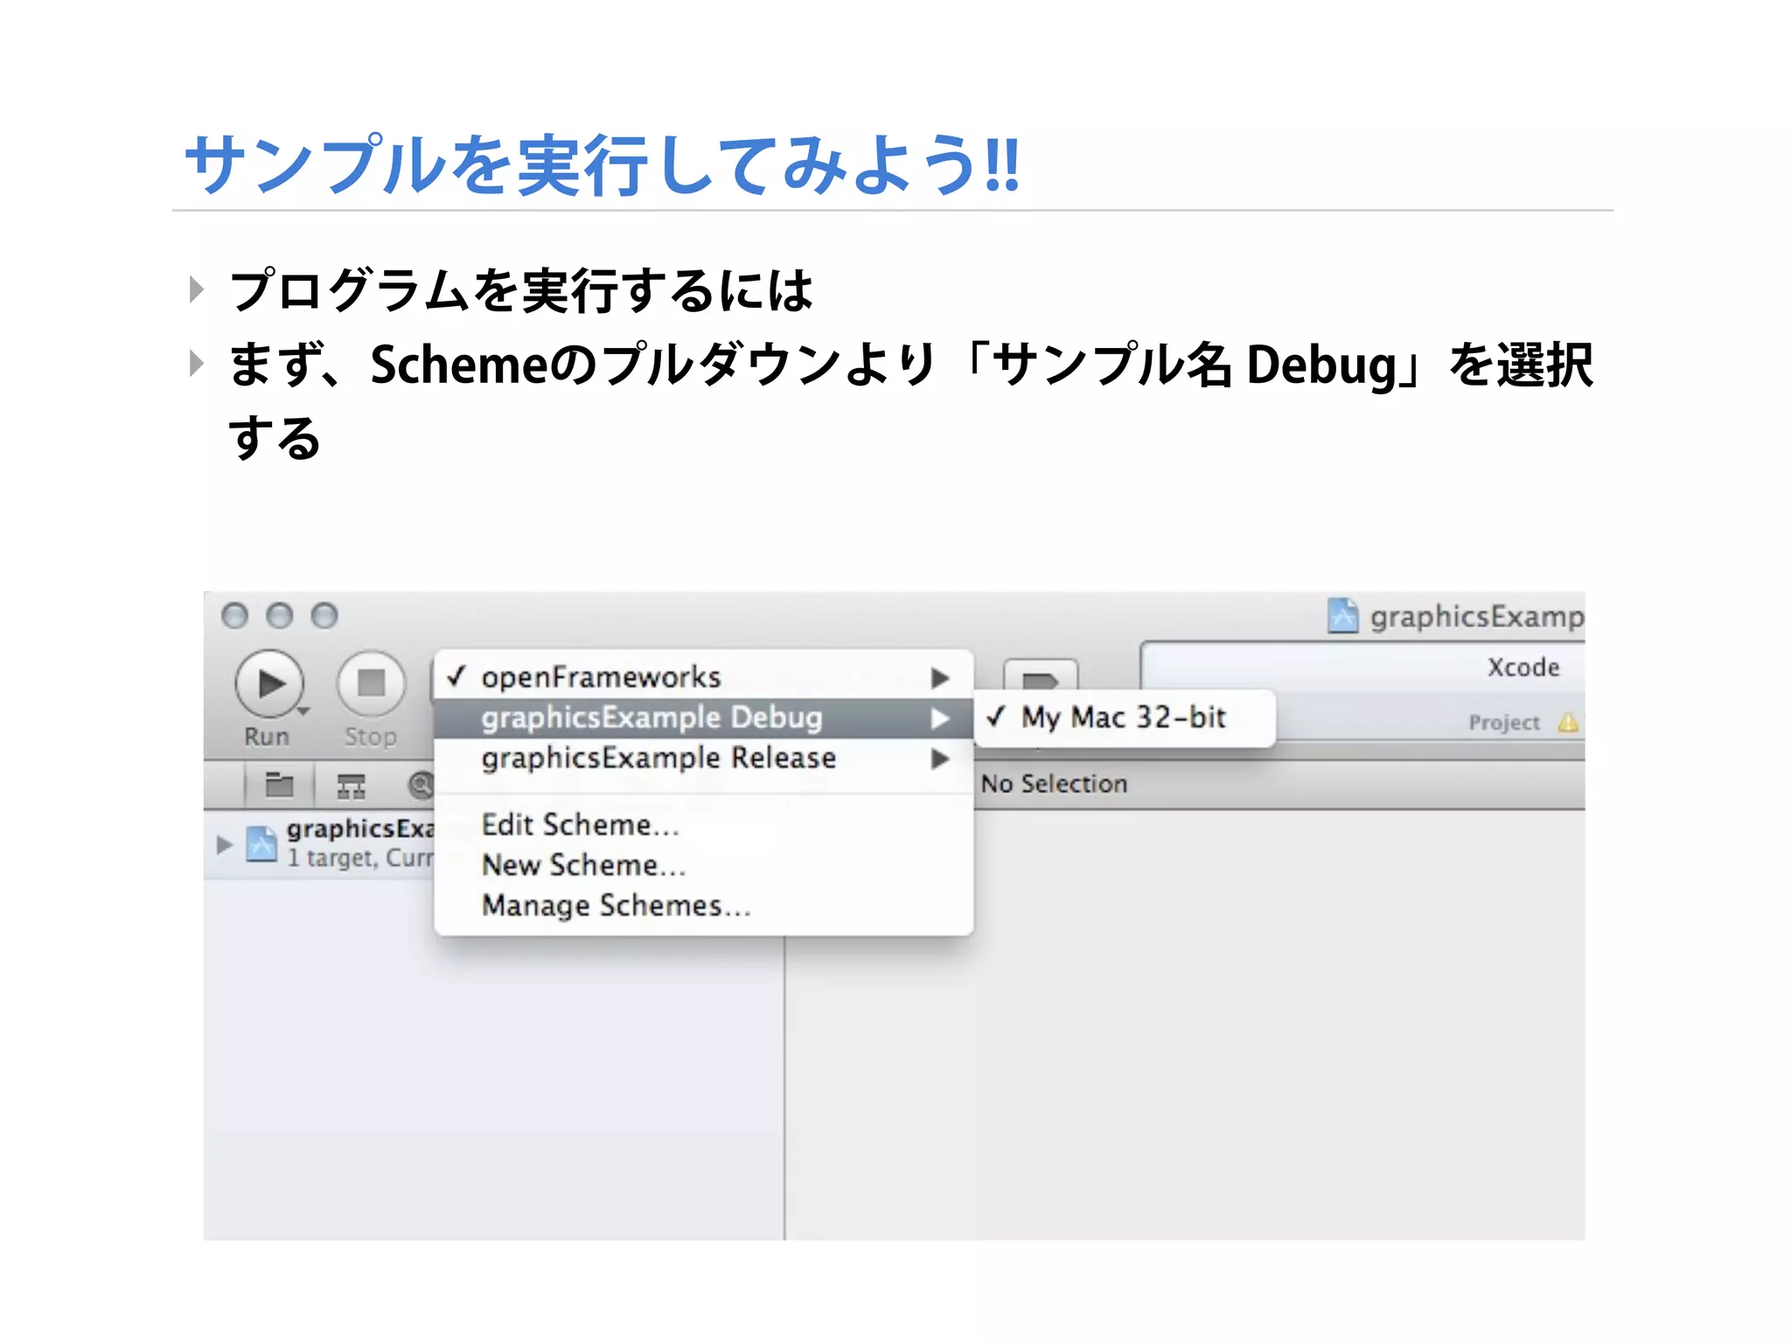The image size is (1791, 1343).
Task: Select graphicsExample Debug scheme
Action: (703, 718)
